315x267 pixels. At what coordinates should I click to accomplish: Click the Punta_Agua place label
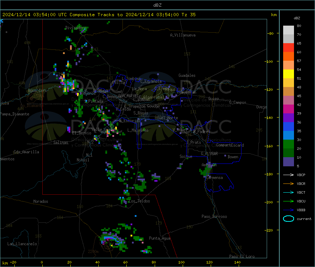[x=160, y=238]
